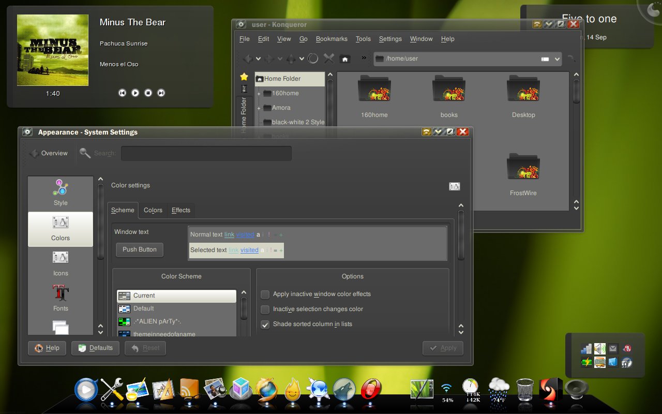
Task: Uncheck Shade sorted column in lists
Action: [265, 324]
